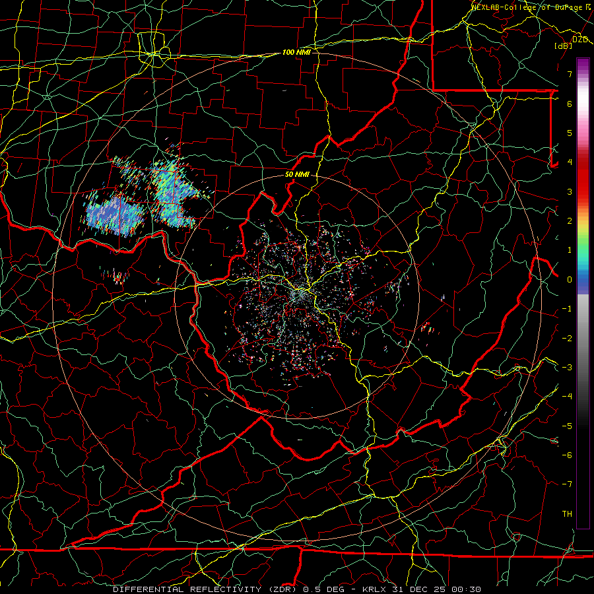Viewport: 594px width, 594px height.
Task: Click the "100 NMI" range ring label
Action: pos(296,52)
